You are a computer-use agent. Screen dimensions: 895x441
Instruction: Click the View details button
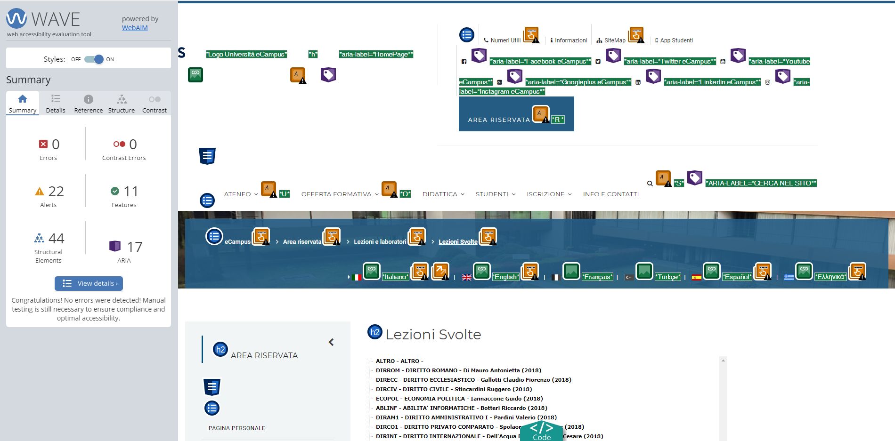click(89, 283)
